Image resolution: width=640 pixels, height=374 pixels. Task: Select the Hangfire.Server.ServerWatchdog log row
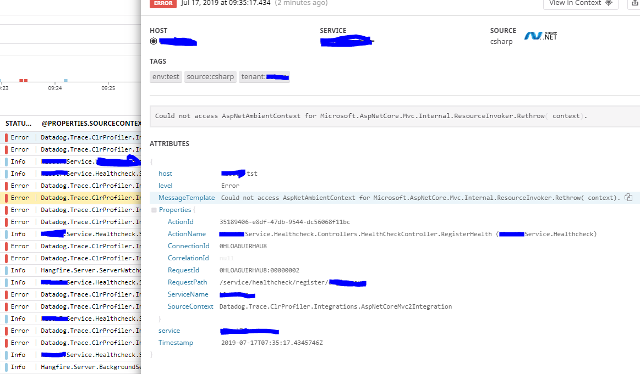pyautogui.click(x=72, y=270)
